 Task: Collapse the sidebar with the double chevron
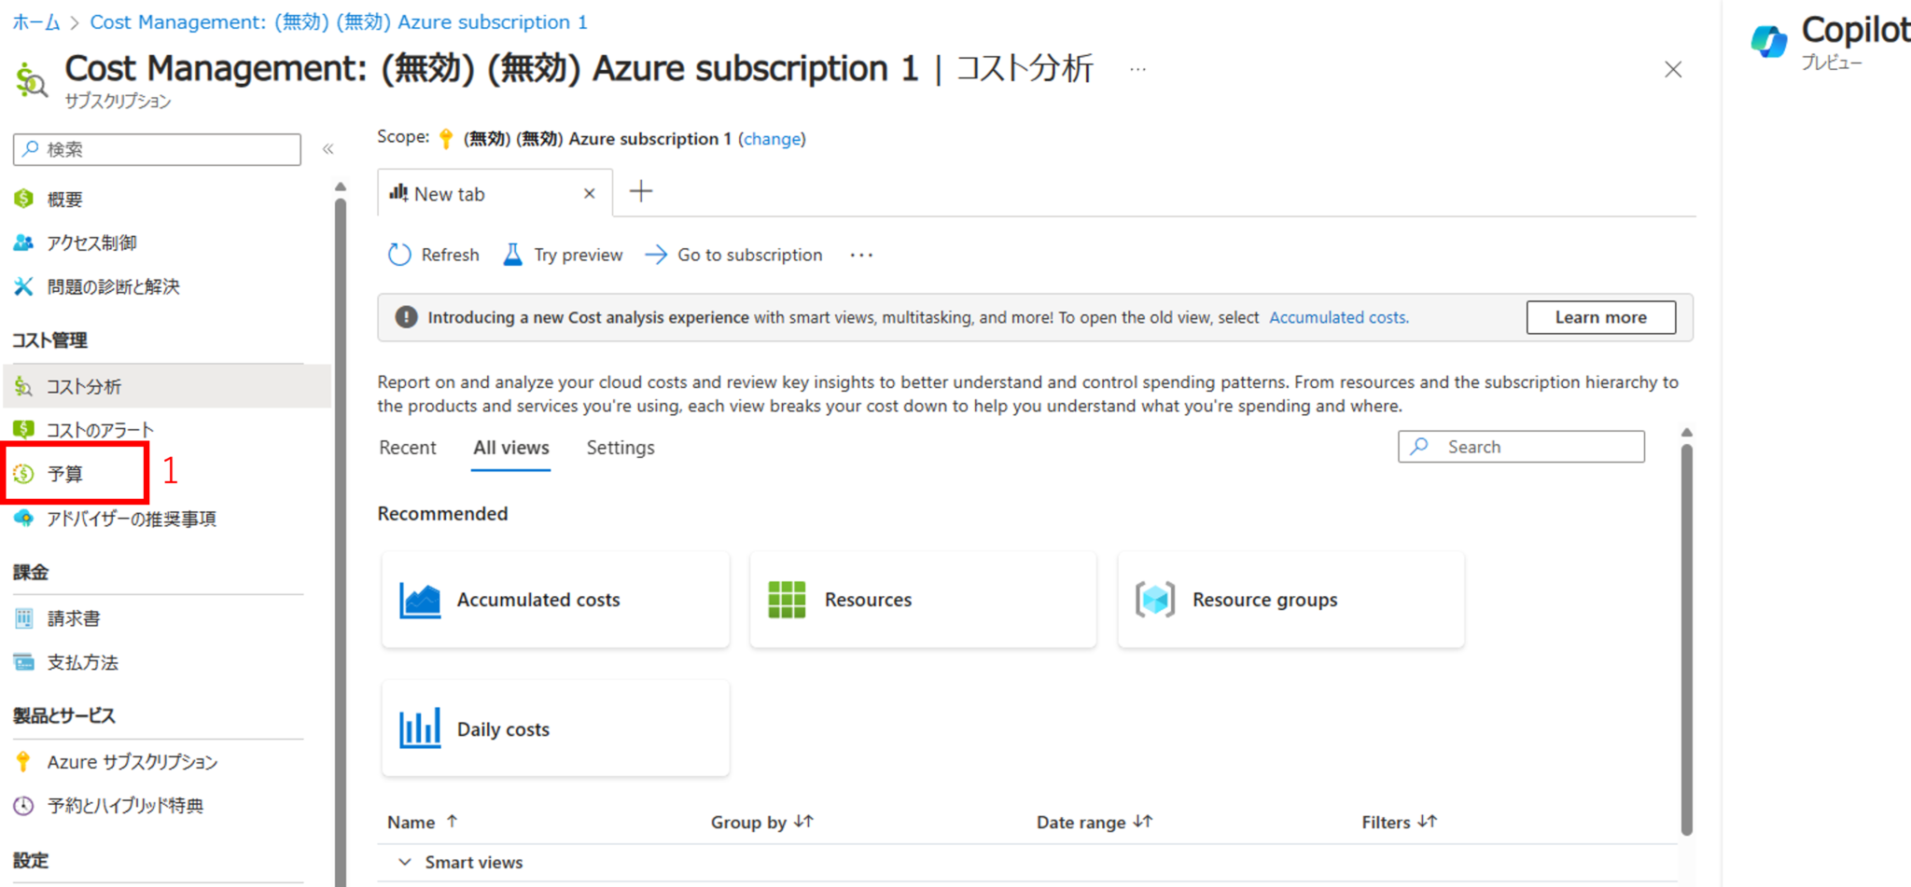pos(328,147)
